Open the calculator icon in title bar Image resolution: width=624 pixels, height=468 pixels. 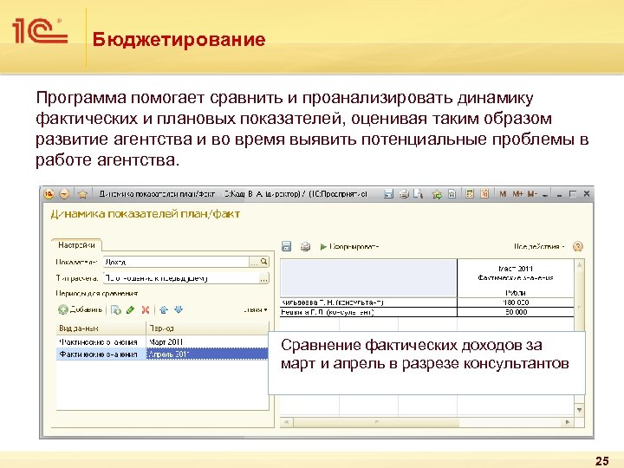(470, 194)
